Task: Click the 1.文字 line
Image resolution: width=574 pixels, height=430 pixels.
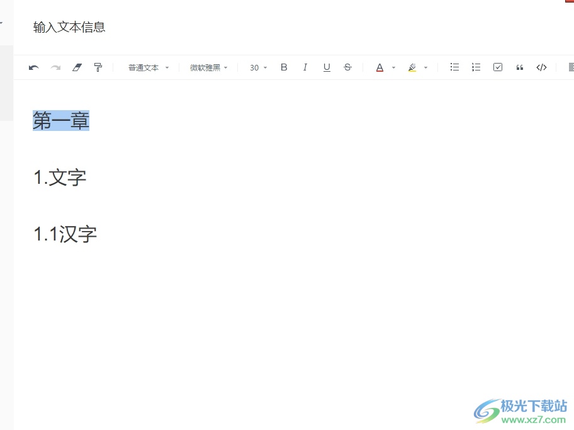Action: pos(60,178)
